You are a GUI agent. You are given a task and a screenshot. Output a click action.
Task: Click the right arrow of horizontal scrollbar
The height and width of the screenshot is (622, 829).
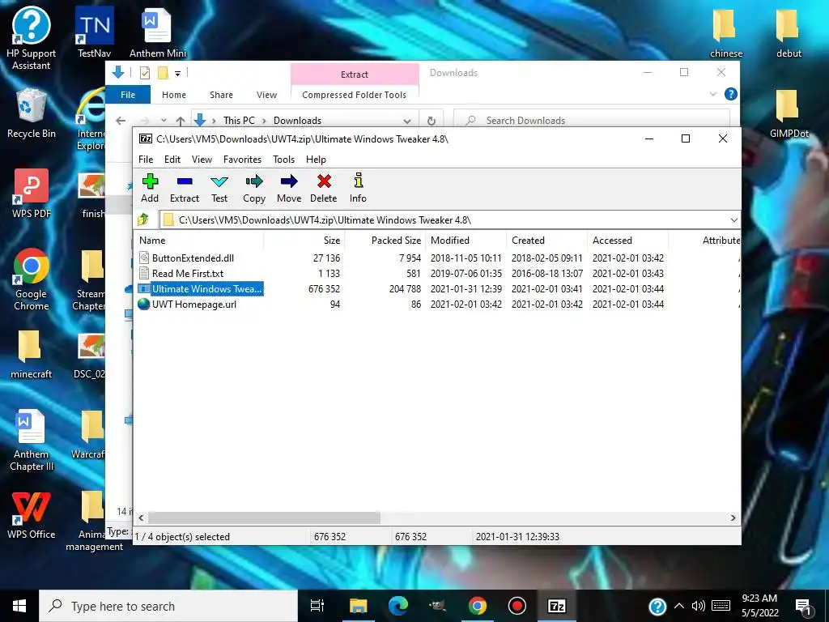point(733,518)
